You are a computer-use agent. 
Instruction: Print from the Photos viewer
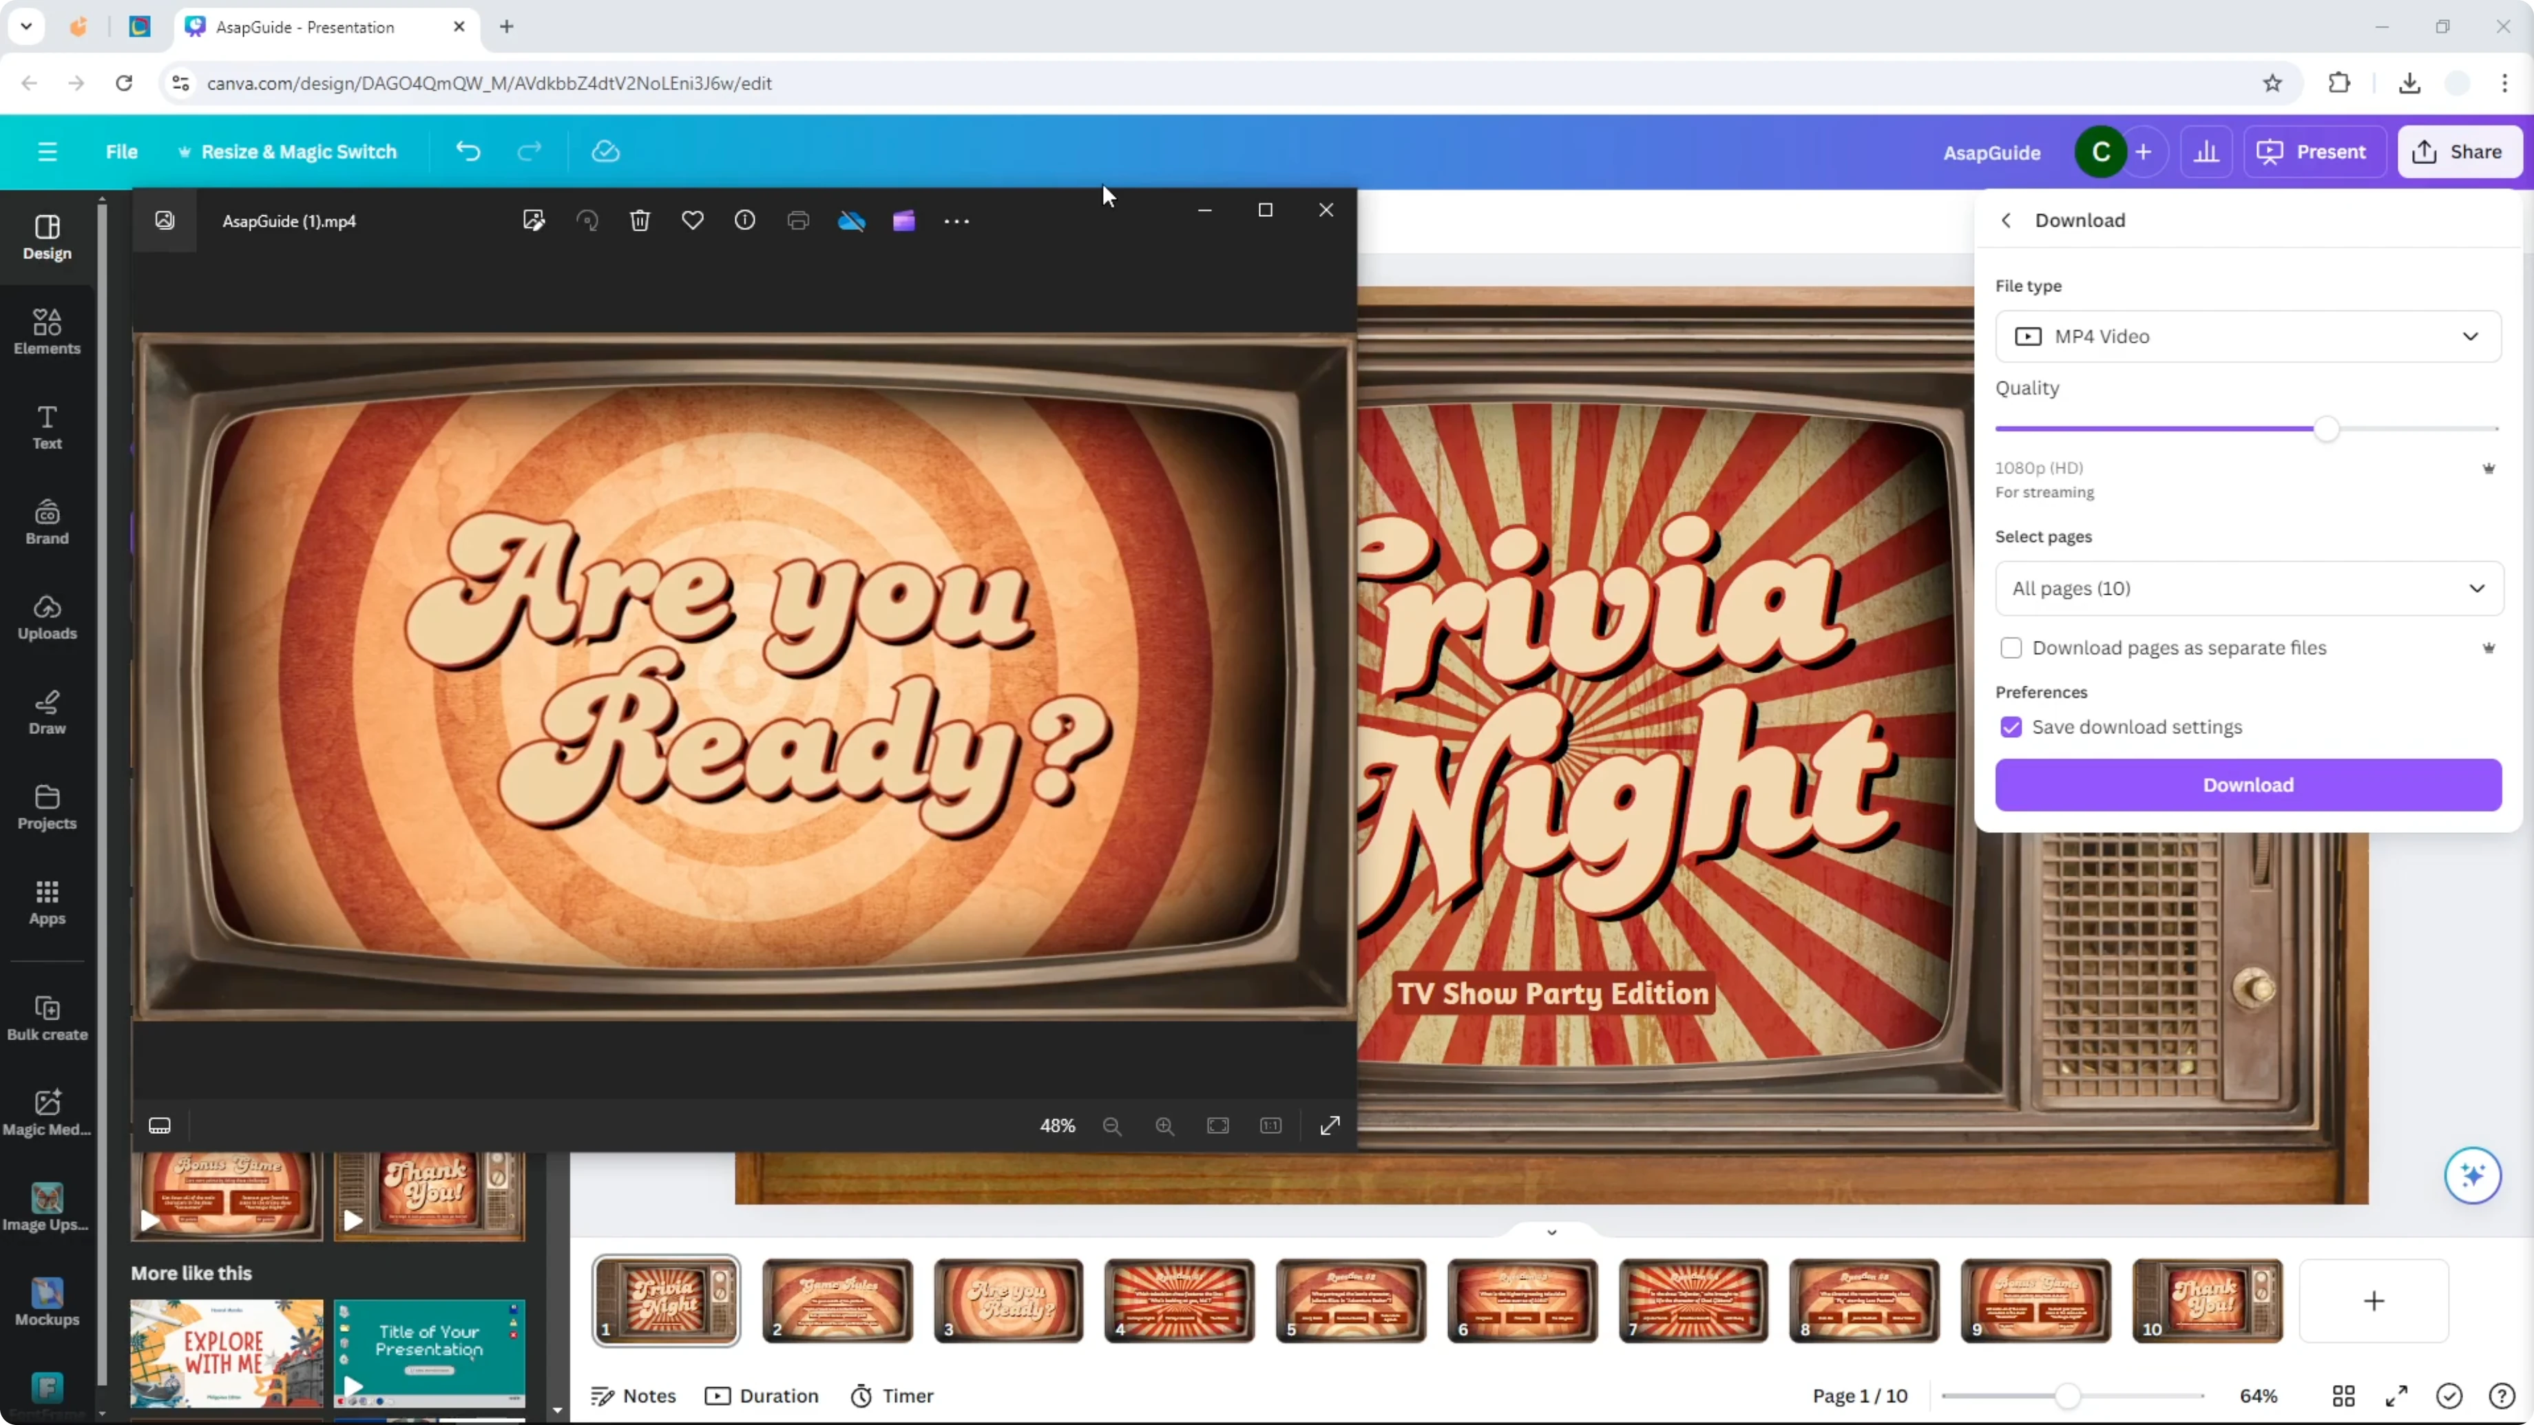tap(798, 220)
